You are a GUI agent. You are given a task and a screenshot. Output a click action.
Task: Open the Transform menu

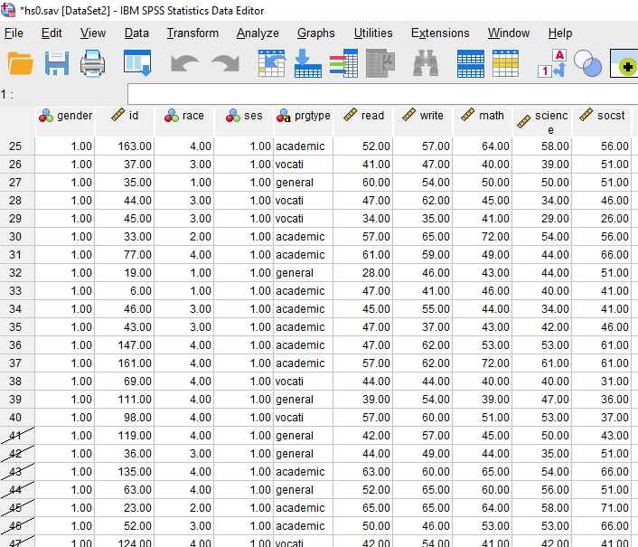coord(192,33)
